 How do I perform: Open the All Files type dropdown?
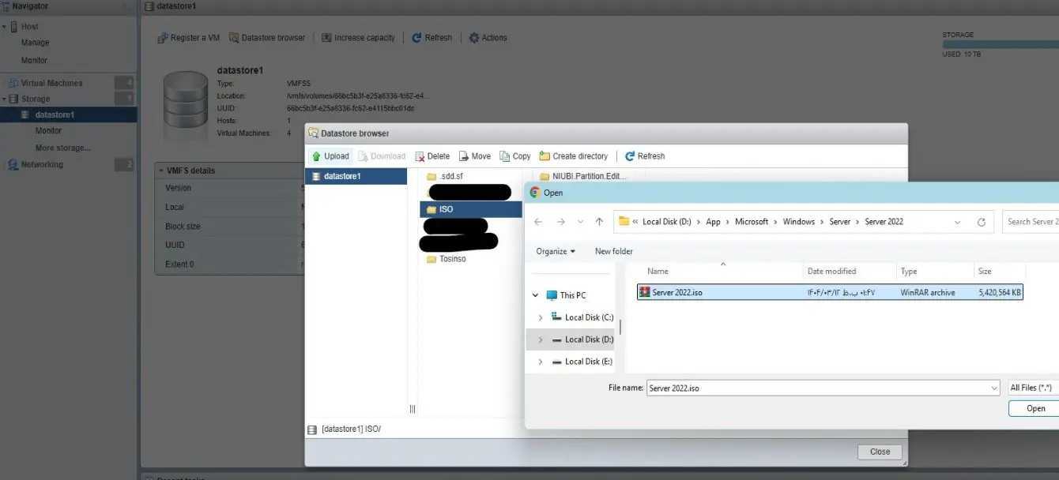point(1032,388)
